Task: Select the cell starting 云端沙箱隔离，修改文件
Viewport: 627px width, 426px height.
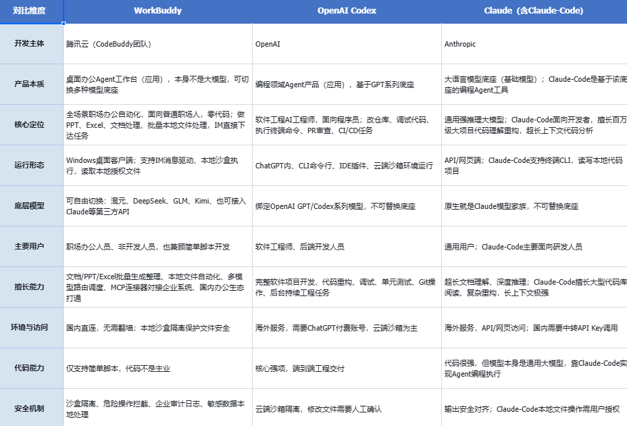Action: click(347, 408)
